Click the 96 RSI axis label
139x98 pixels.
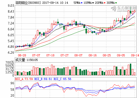(12, 83)
